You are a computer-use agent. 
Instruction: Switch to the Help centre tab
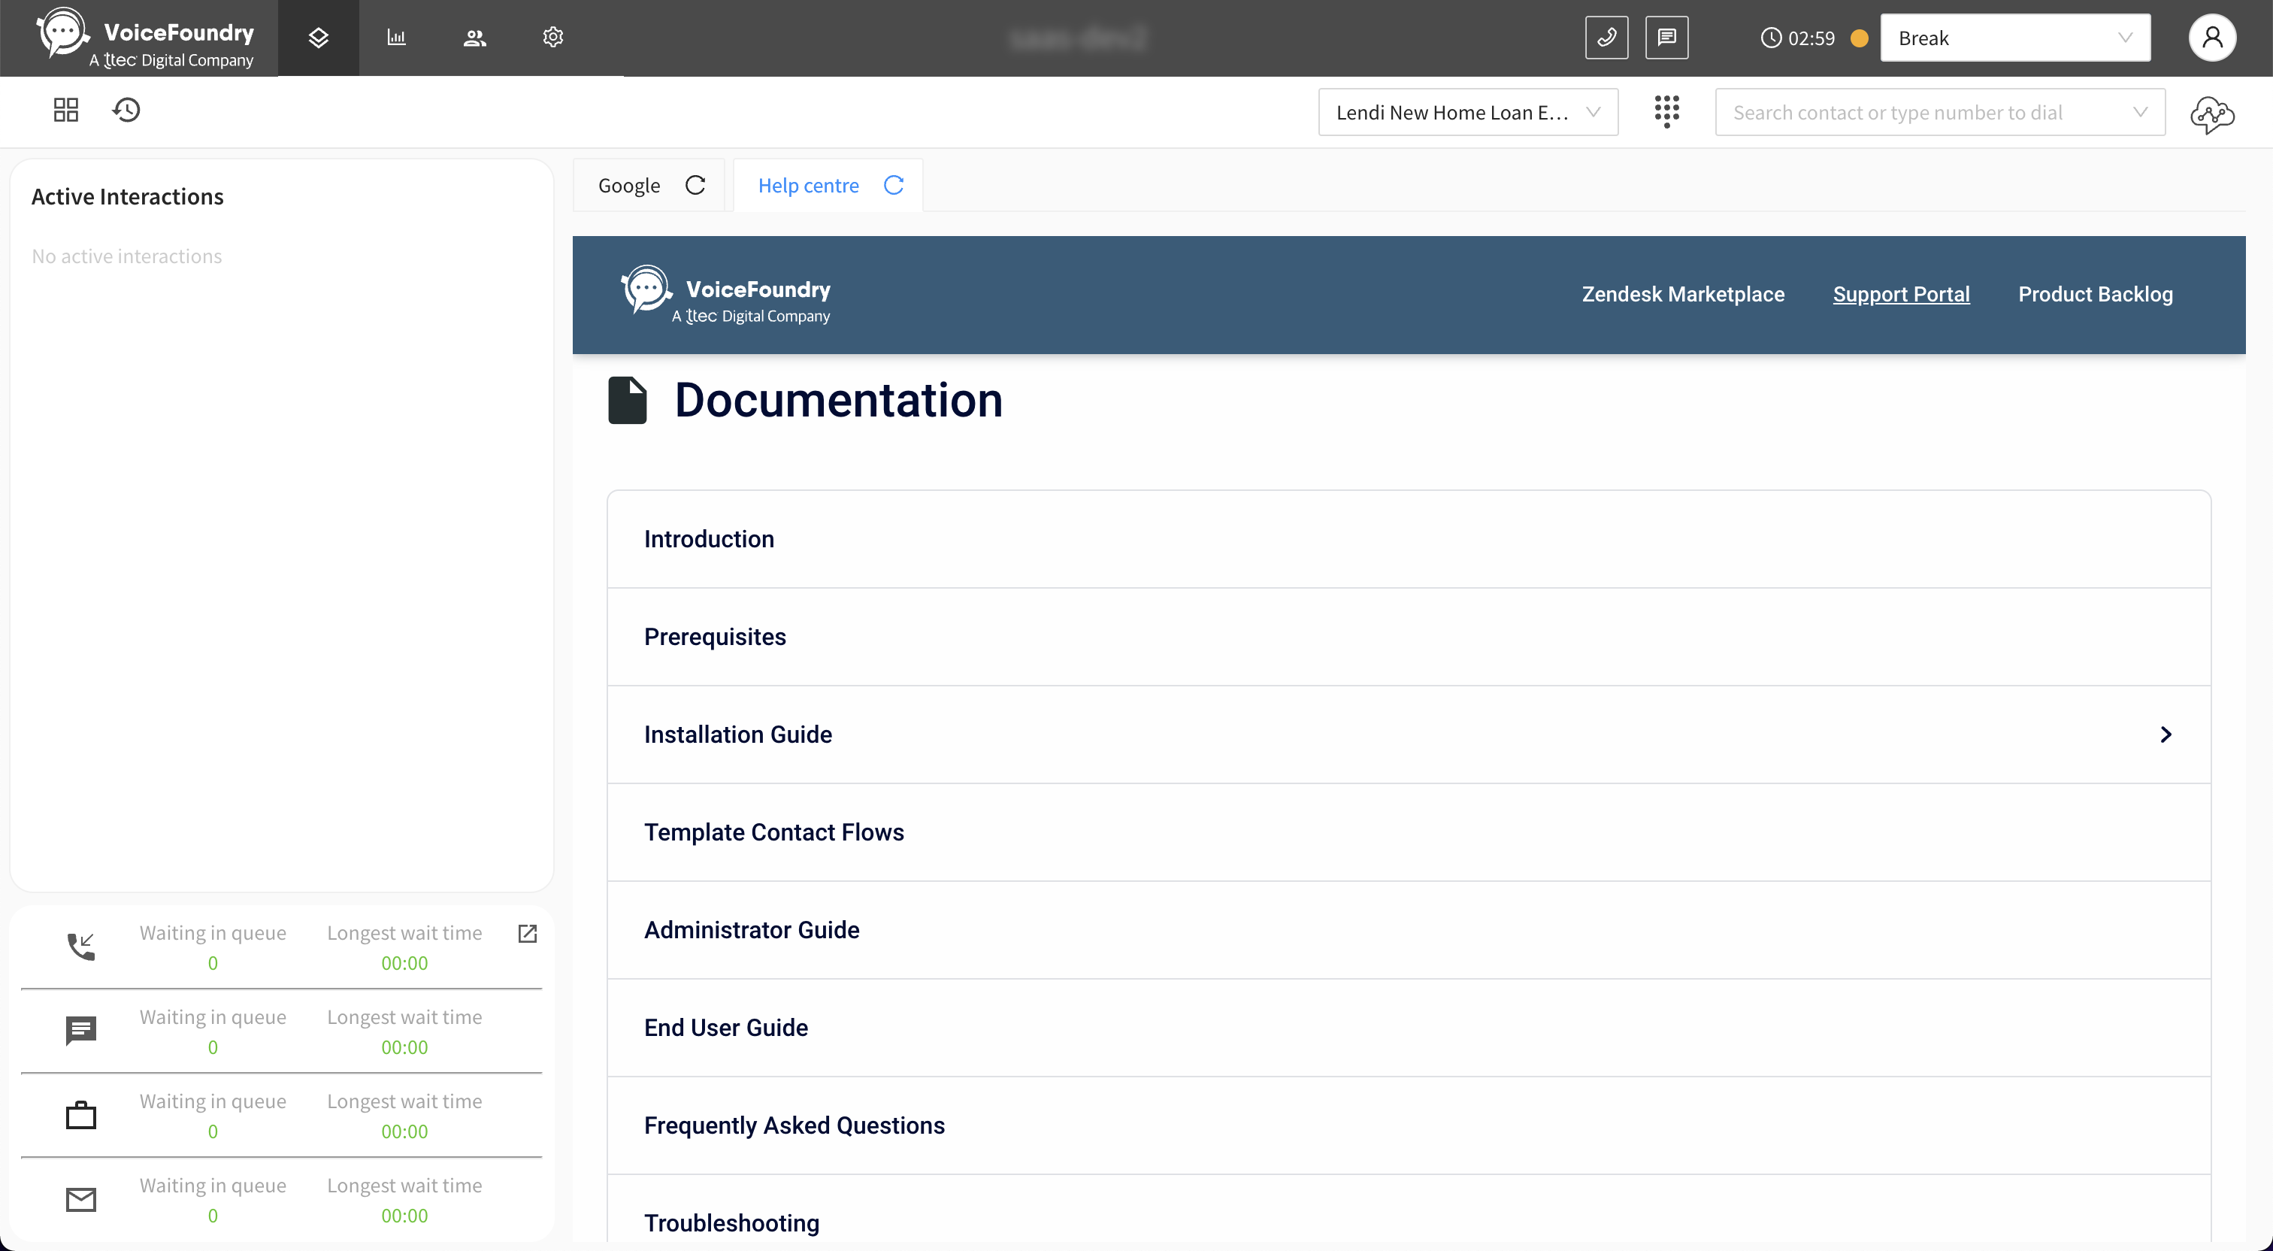808,186
